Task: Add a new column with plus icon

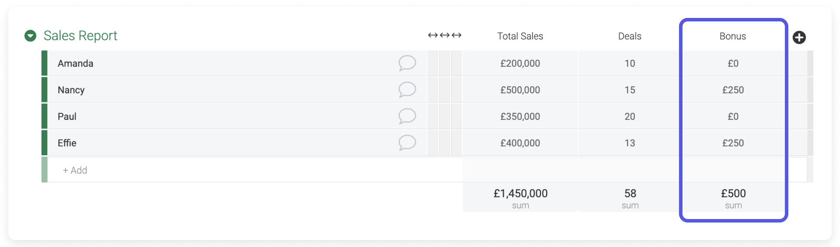Action: point(799,38)
